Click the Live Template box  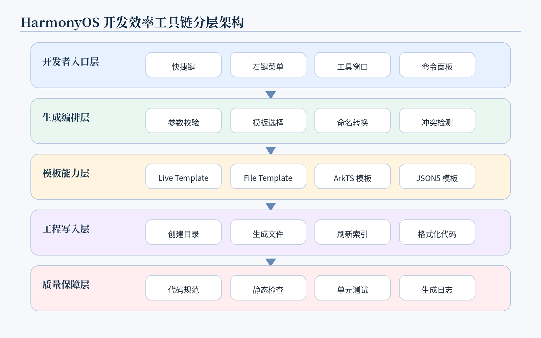pyautogui.click(x=184, y=176)
